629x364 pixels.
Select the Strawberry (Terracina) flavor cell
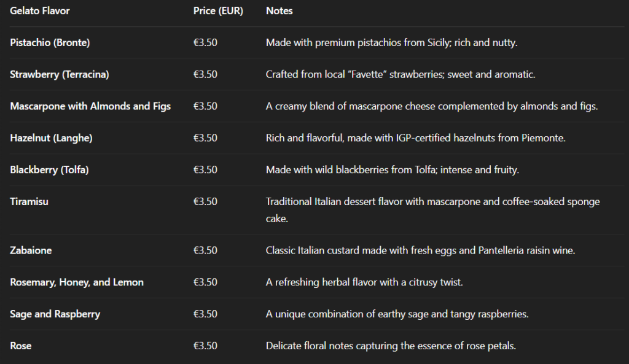[60, 74]
